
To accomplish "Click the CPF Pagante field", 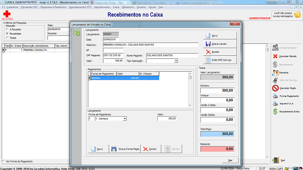I will [x=113, y=55].
